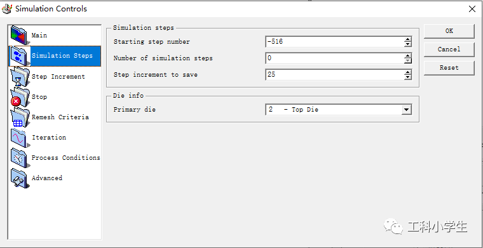The width and height of the screenshot is (483, 248).
Task: Click the Iteration sine-wave folder icon
Action: click(x=20, y=138)
